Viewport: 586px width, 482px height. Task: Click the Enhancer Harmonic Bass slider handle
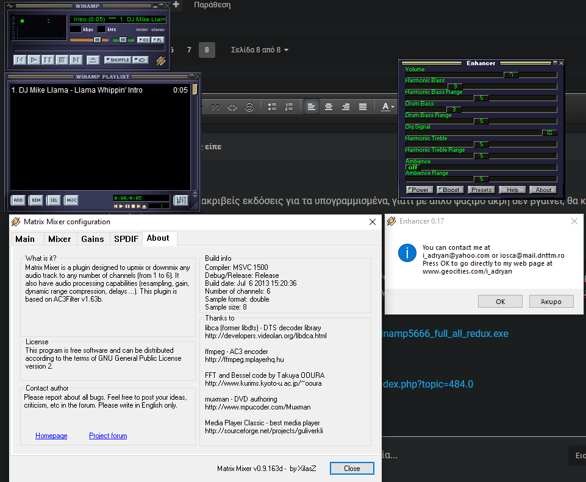pos(455,87)
